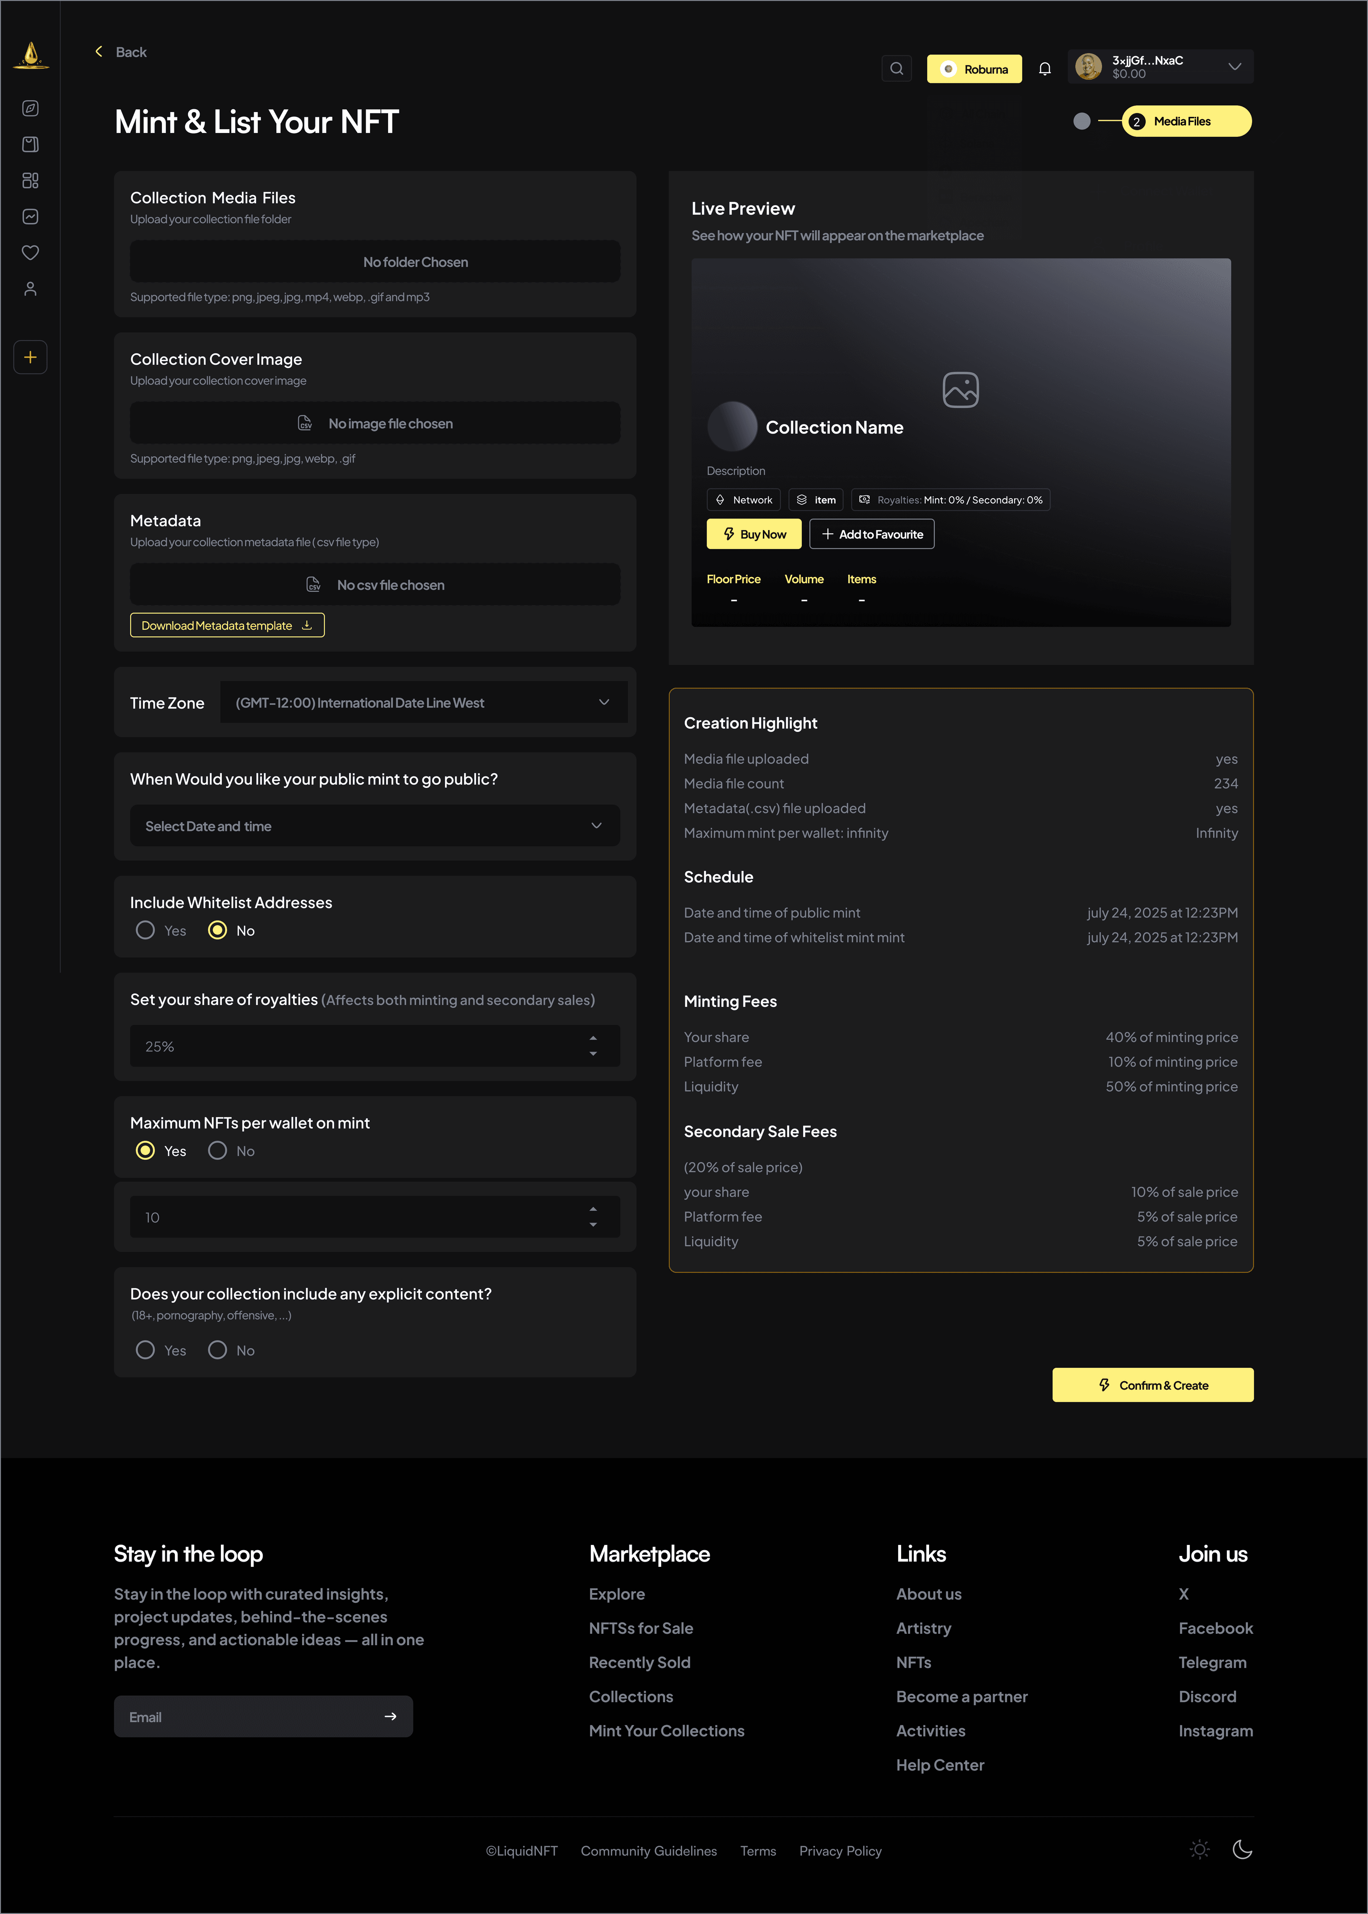Click the stepper arrows on max NFTs 10 field
1368x1914 pixels.
(x=593, y=1217)
